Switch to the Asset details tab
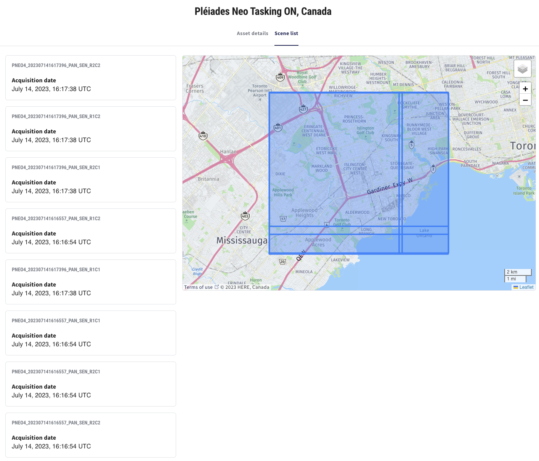 [x=252, y=33]
